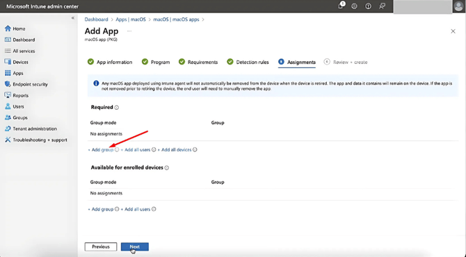Open Reports in sidebar

(17, 95)
